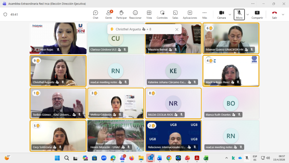Unmute using the Micro button
This screenshot has height=163, width=289.
239,14
